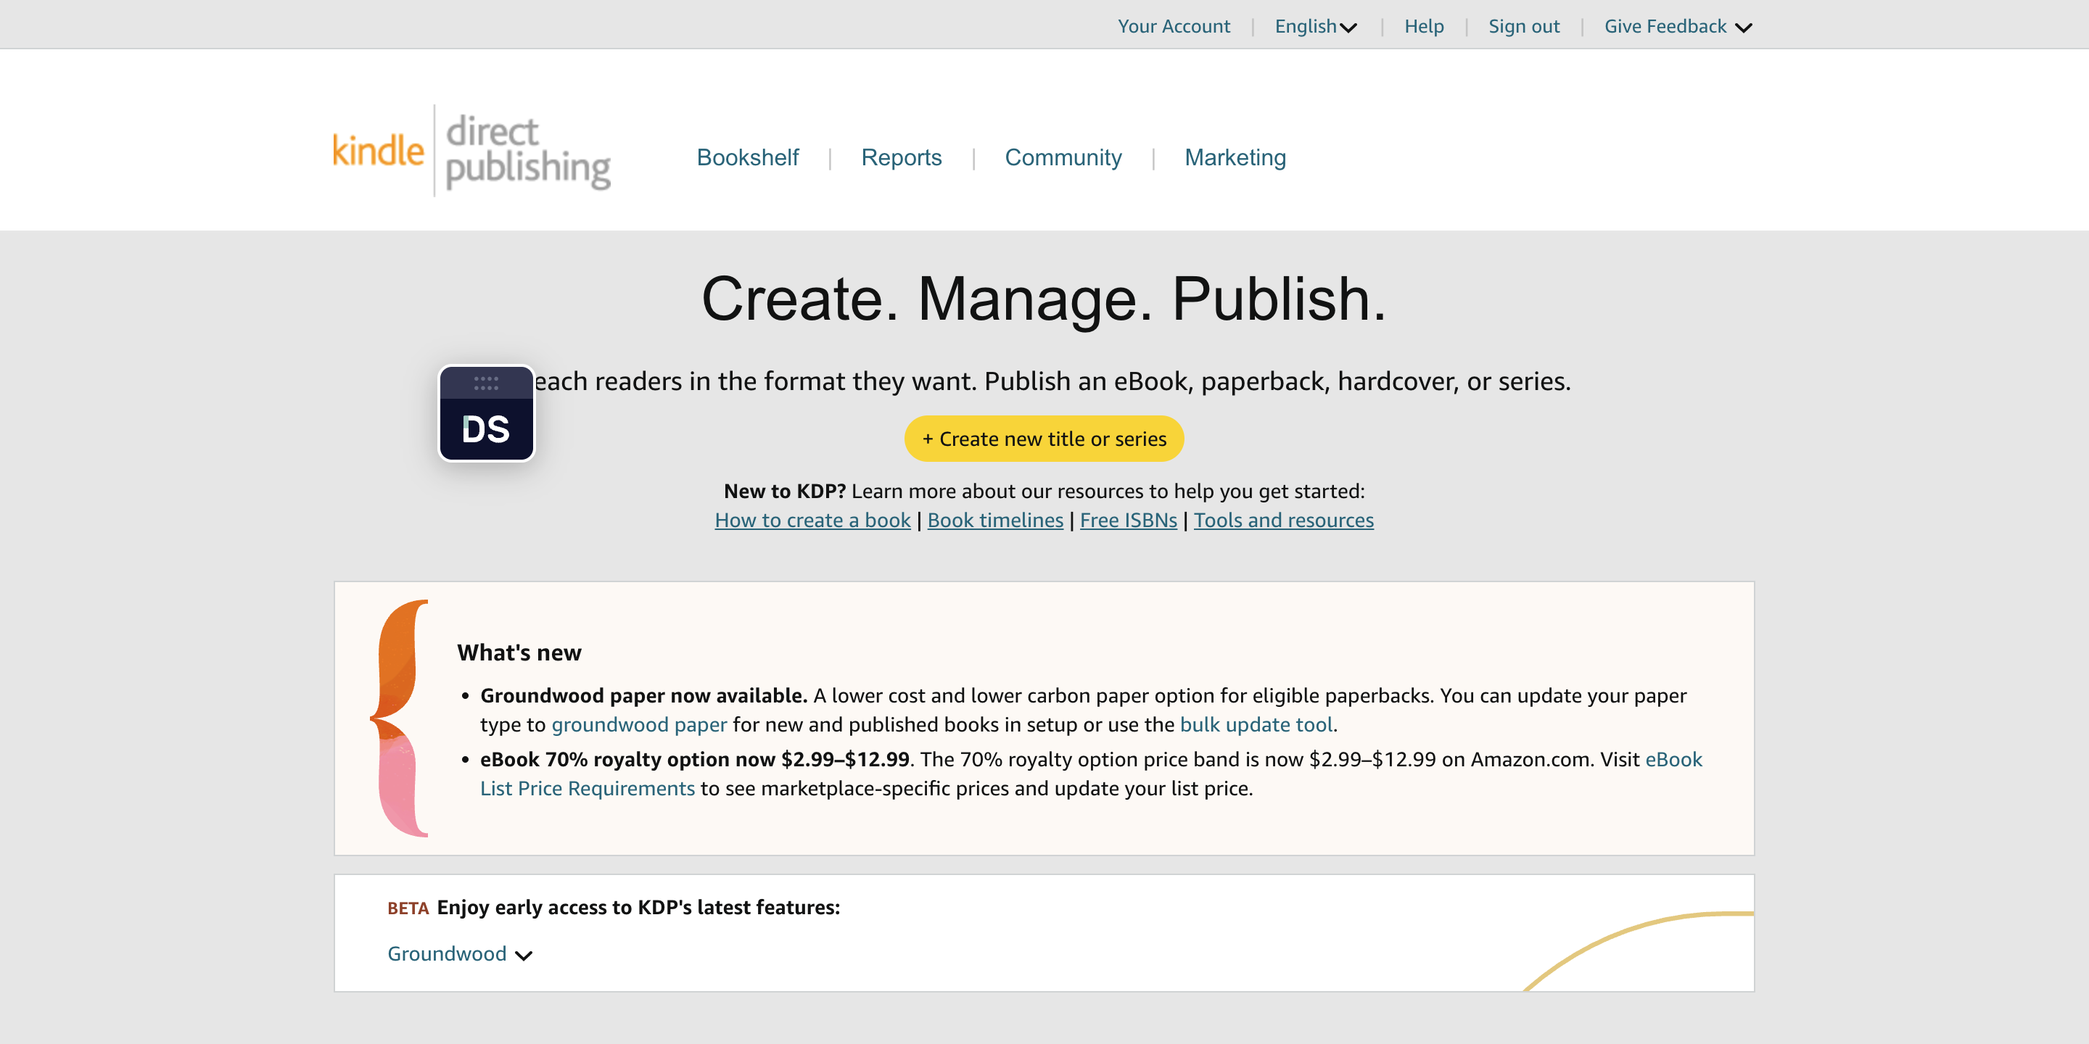
Task: Click the Create. Manage. Publish. headline
Action: pyautogui.click(x=1044, y=299)
